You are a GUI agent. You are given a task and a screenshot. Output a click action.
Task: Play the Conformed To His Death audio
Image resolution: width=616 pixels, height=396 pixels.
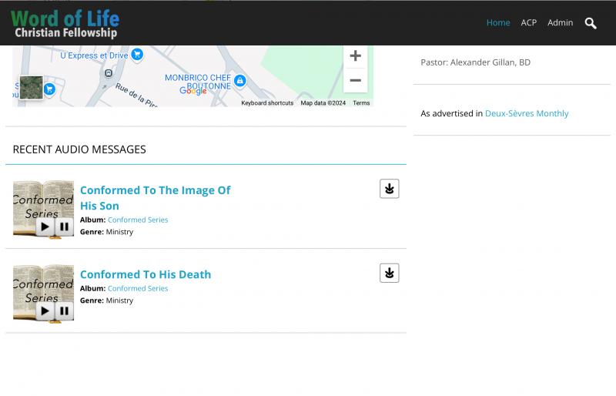click(x=45, y=311)
